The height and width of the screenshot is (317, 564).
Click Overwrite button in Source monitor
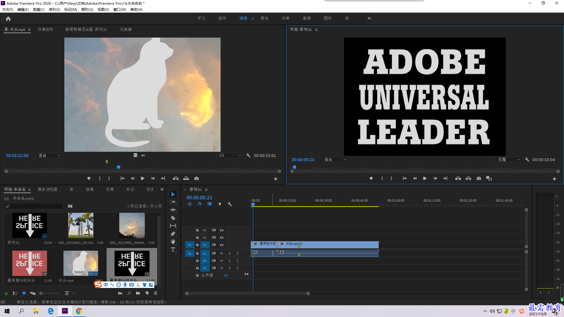pos(186,178)
